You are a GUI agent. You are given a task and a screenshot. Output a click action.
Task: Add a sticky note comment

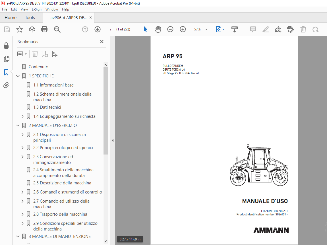pyautogui.click(x=253, y=29)
